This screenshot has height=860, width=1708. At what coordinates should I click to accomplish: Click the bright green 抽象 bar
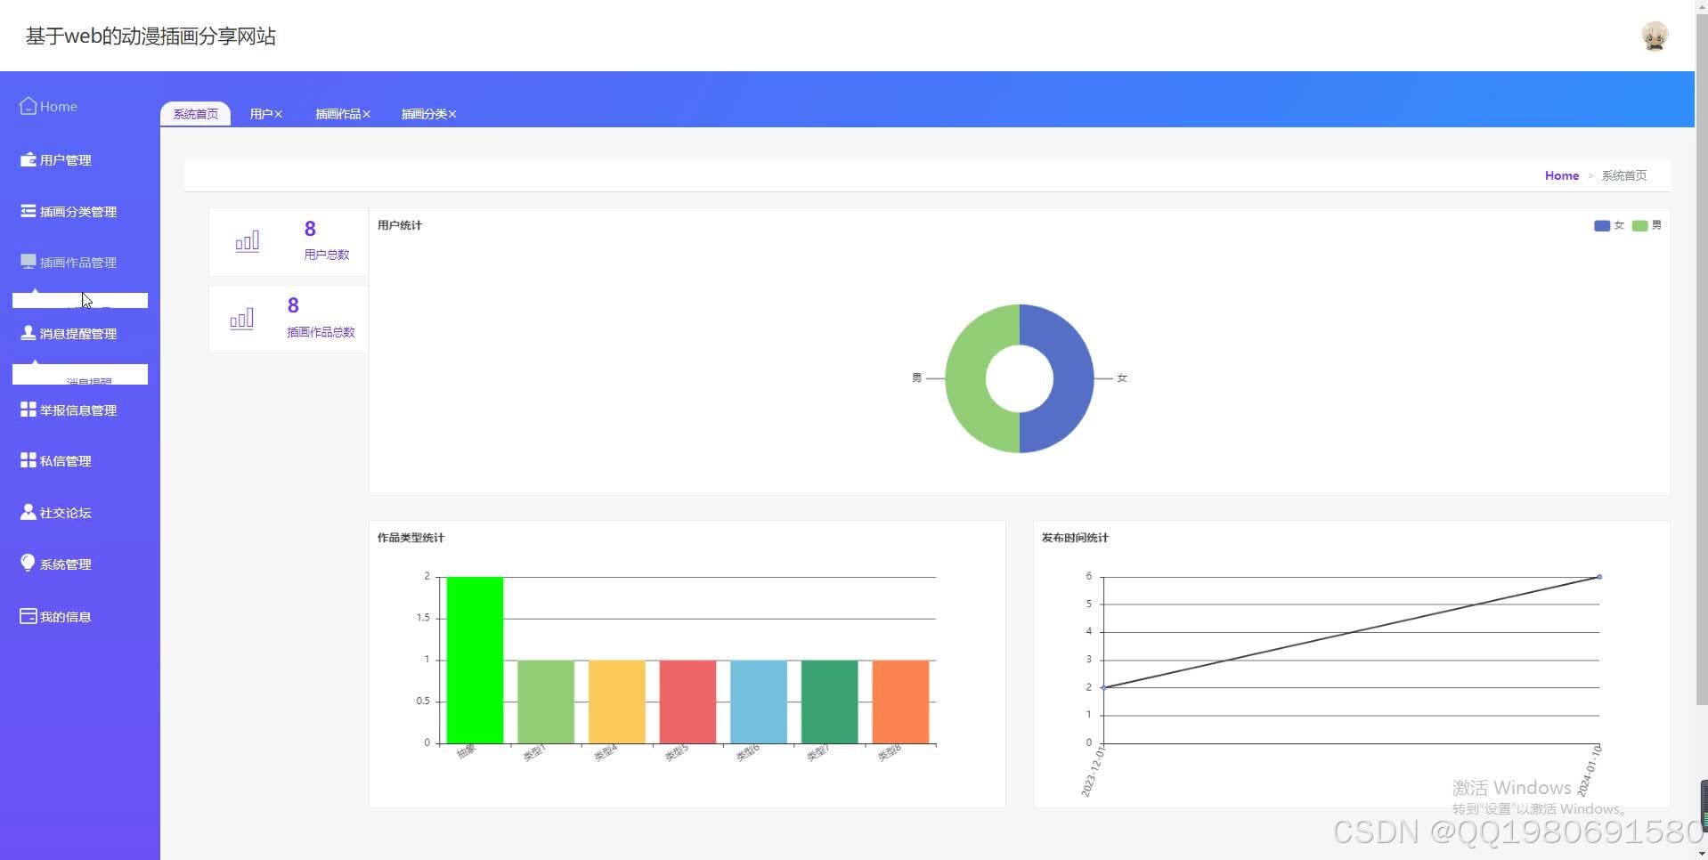pyautogui.click(x=475, y=660)
